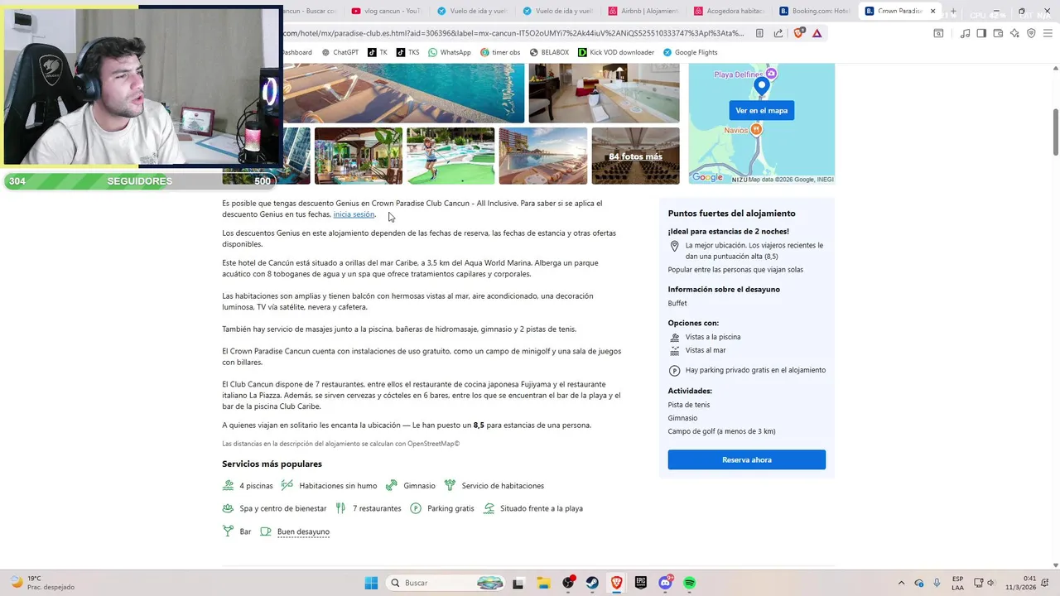Viewport: 1060px width, 596px height.
Task: Click the Vistas al mar icon
Action: 675,350
